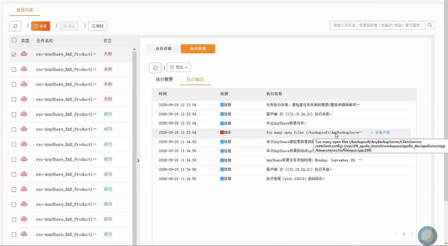
Task: Click the task list scroll-up arrow
Action: pos(134,50)
